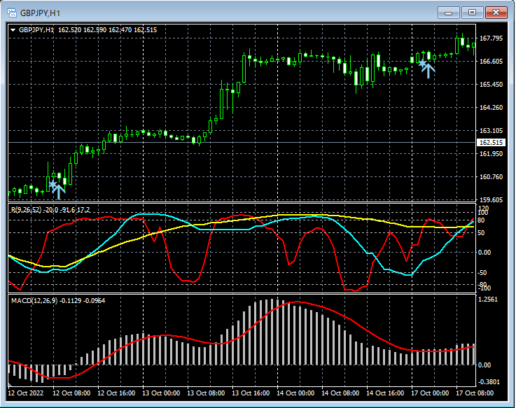Click the 17 Oct 08:00 time label
Viewport: 516px width, 408px height.
click(474, 393)
